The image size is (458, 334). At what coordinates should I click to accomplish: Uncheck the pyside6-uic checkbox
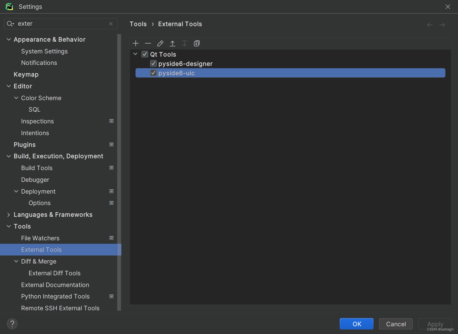(x=153, y=73)
